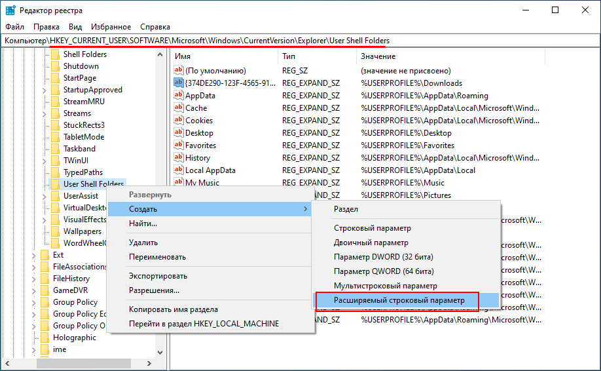The width and height of the screenshot is (601, 371).
Task: Click the Имя column header
Action: coord(225,56)
